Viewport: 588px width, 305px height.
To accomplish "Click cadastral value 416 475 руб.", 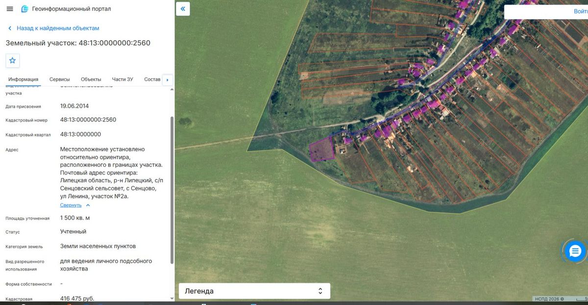I will pos(77,298).
